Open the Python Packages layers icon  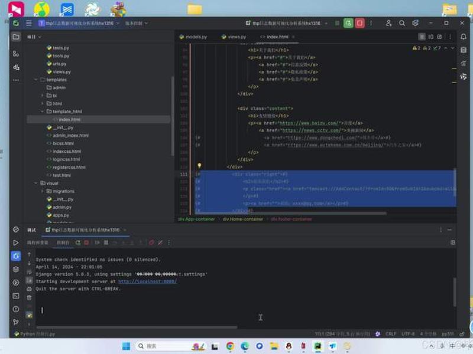tap(16, 270)
